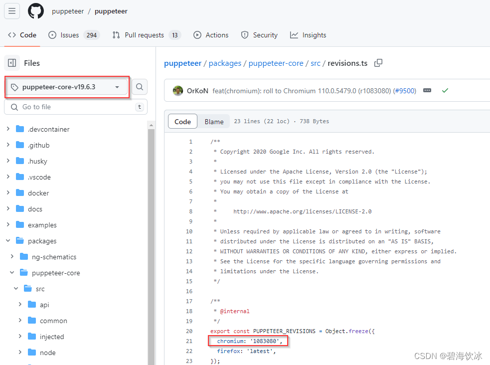Click OrKoN author name link
490x365 pixels.
tap(197, 91)
